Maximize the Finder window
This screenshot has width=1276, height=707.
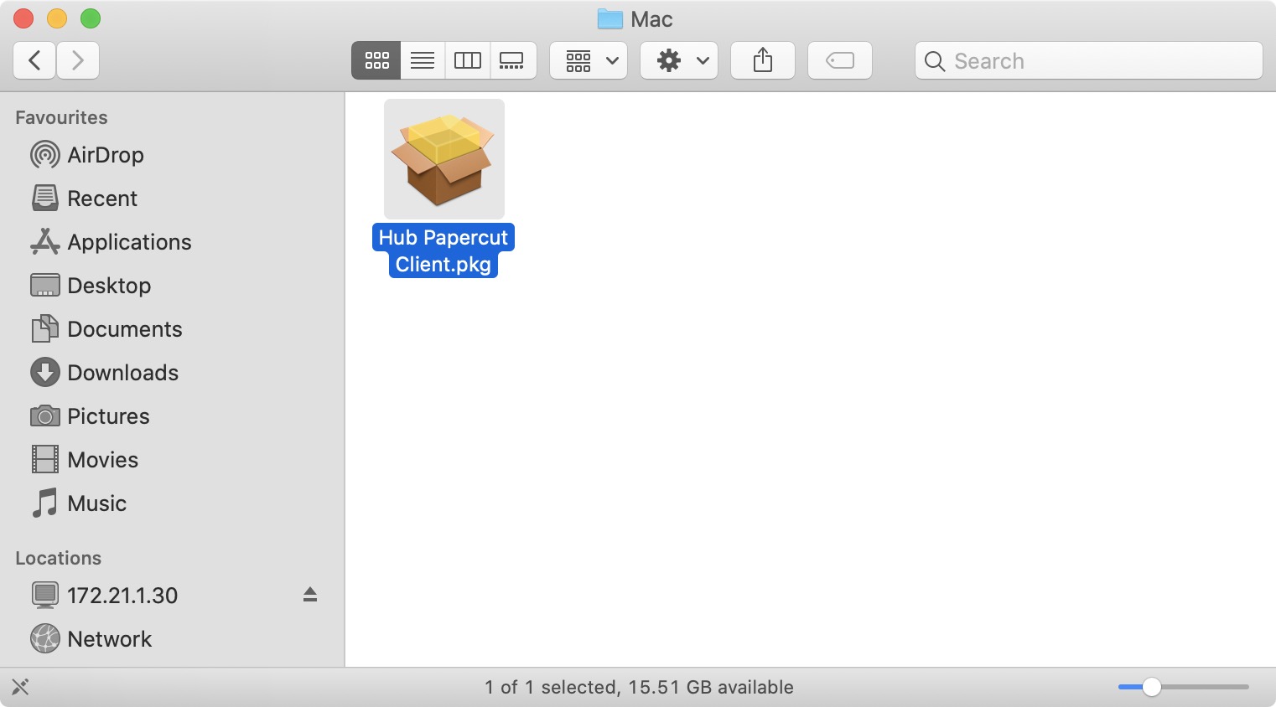pyautogui.click(x=91, y=18)
